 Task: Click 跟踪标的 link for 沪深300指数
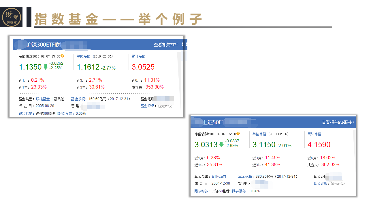(x=26, y=114)
